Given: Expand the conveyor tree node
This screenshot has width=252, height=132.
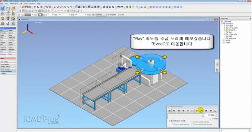Looking at the screenshot, I should 225,28.
